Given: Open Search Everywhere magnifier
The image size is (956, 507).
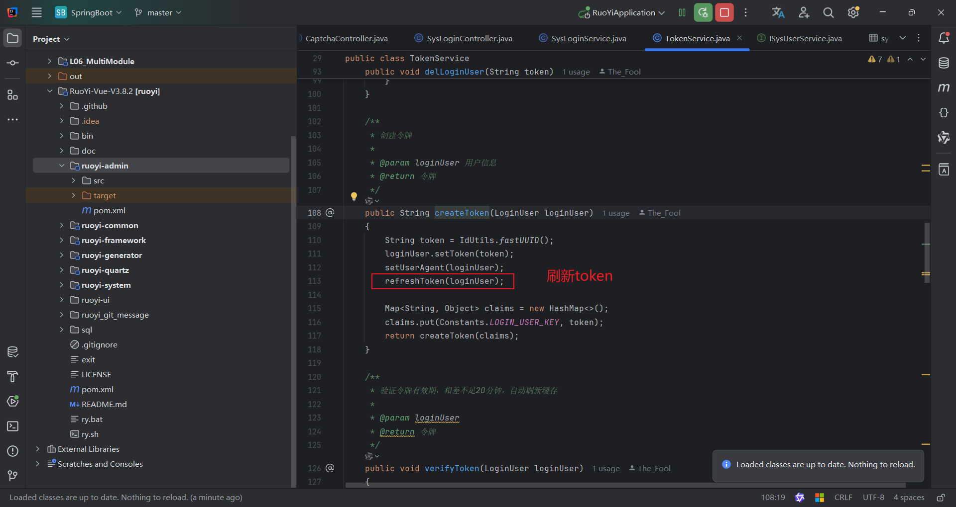Looking at the screenshot, I should (829, 12).
